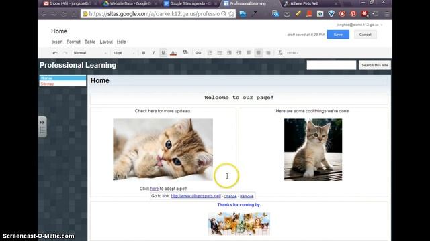This screenshot has width=430, height=241.
Task: Cancel editing the page
Action: click(x=365, y=35)
